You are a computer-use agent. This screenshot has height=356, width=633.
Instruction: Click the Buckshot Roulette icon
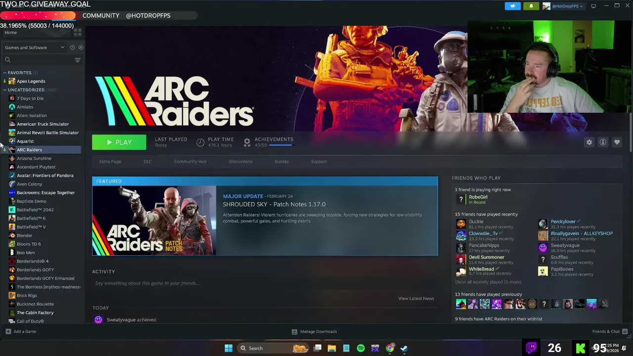[12, 304]
